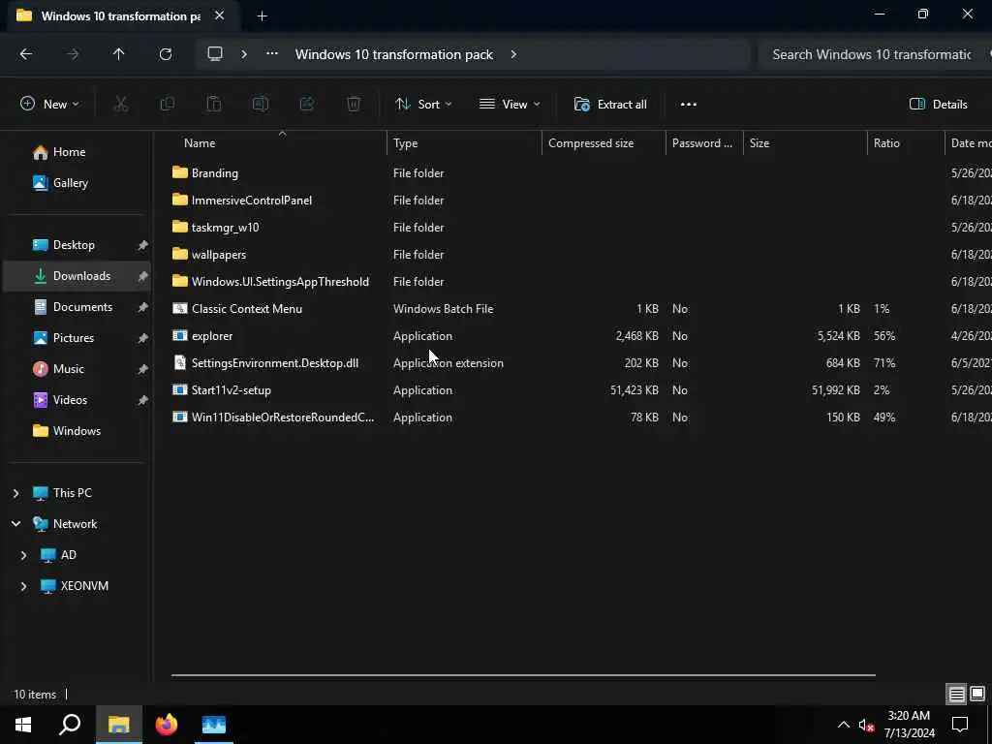The height and width of the screenshot is (744, 992).
Task: Switch to large thumbnails view layout
Action: tap(977, 694)
